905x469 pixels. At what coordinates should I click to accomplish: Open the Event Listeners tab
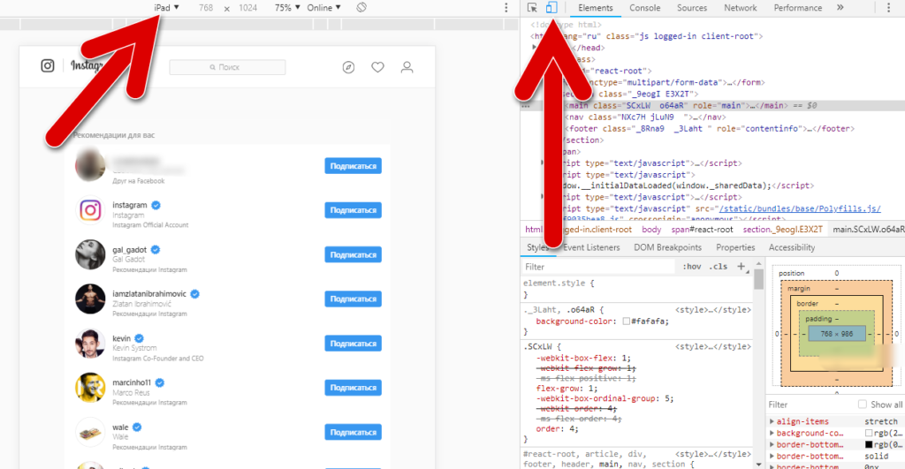click(x=591, y=247)
